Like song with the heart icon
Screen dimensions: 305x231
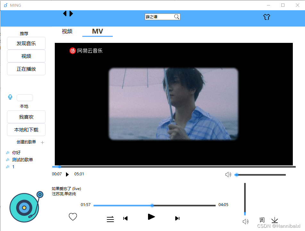(73, 217)
